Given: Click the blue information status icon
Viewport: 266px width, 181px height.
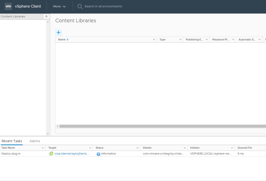Looking at the screenshot, I should pos(98,154).
